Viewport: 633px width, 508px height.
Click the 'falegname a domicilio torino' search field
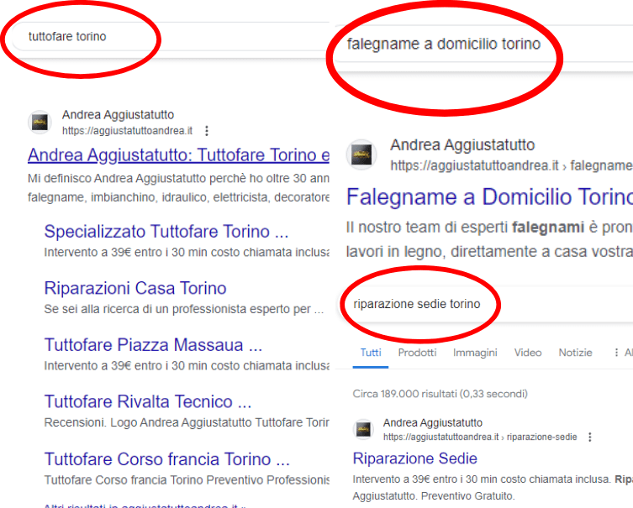tap(483, 44)
